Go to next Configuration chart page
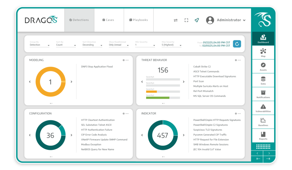The height and width of the screenshot is (170, 292). pos(72,135)
